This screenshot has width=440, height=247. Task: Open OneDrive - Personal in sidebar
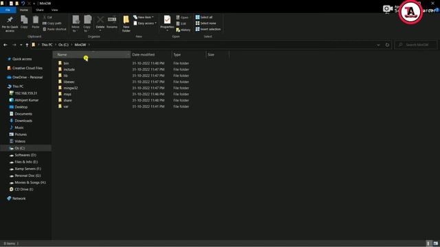click(x=27, y=78)
